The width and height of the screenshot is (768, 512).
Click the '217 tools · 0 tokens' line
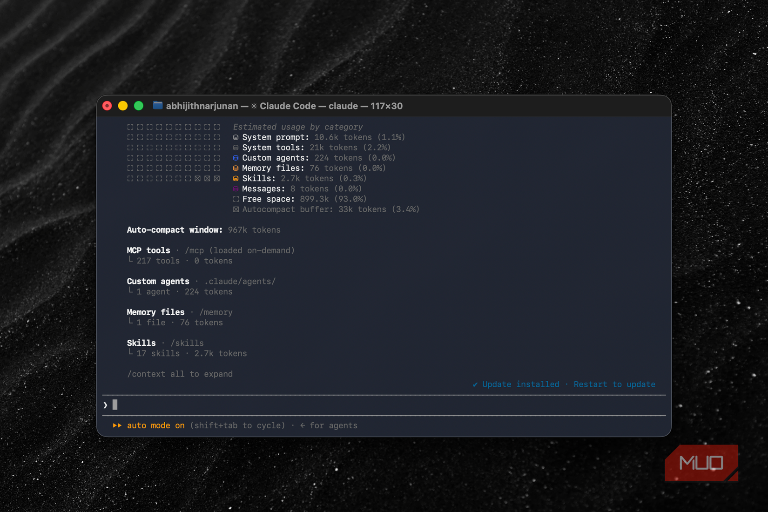pos(184,261)
